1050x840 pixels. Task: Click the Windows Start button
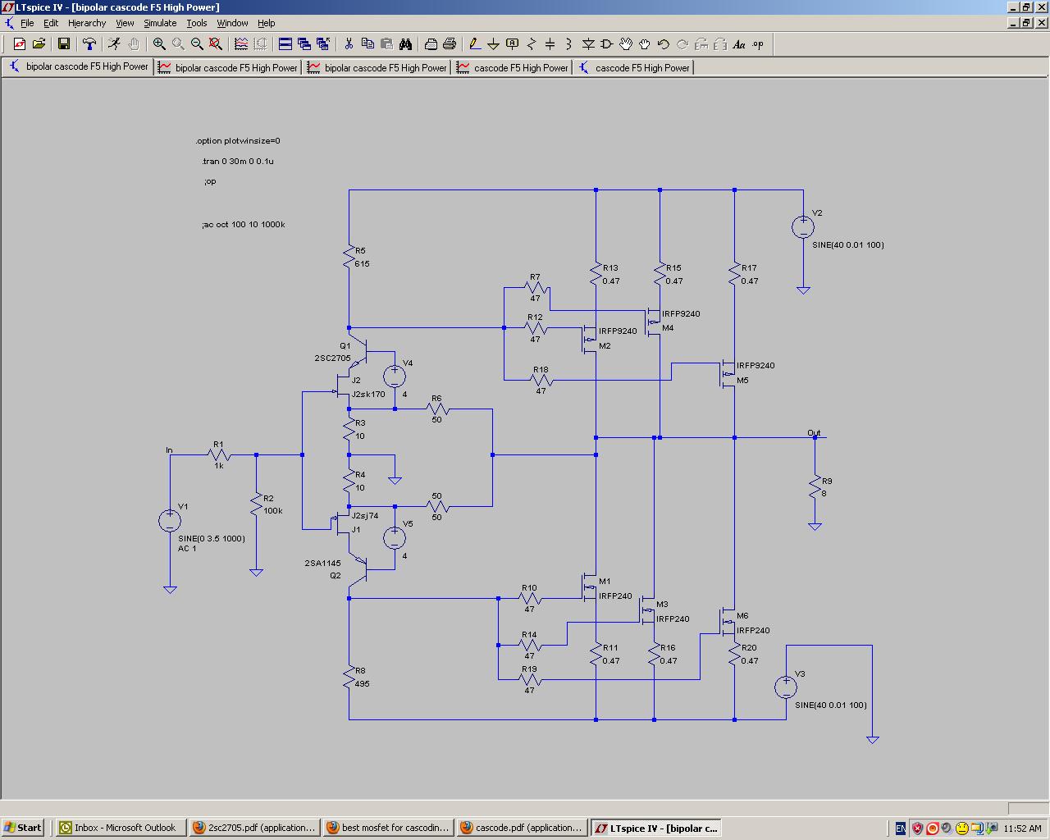pos(23,828)
